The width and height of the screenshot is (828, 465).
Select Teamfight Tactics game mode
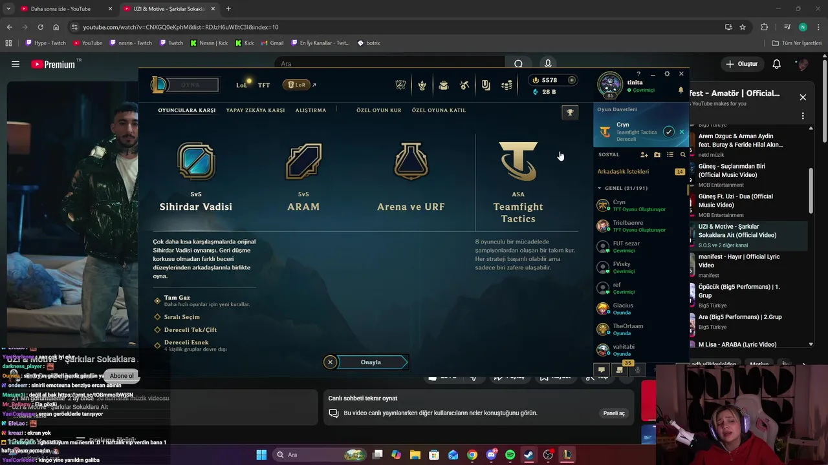point(518,183)
